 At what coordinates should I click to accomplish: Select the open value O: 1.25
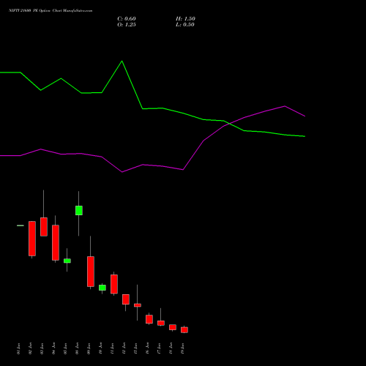(127, 25)
